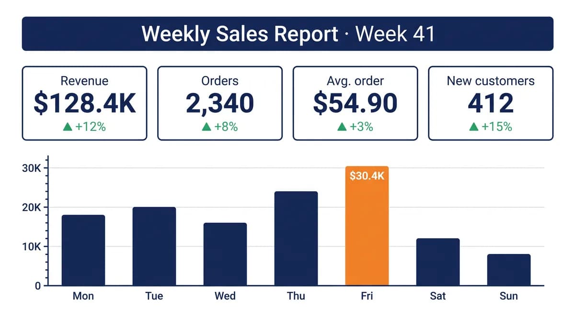Click the green triangle beside +3%
Image resolution: width=575 pixels, height=321 pixels.
(x=342, y=127)
